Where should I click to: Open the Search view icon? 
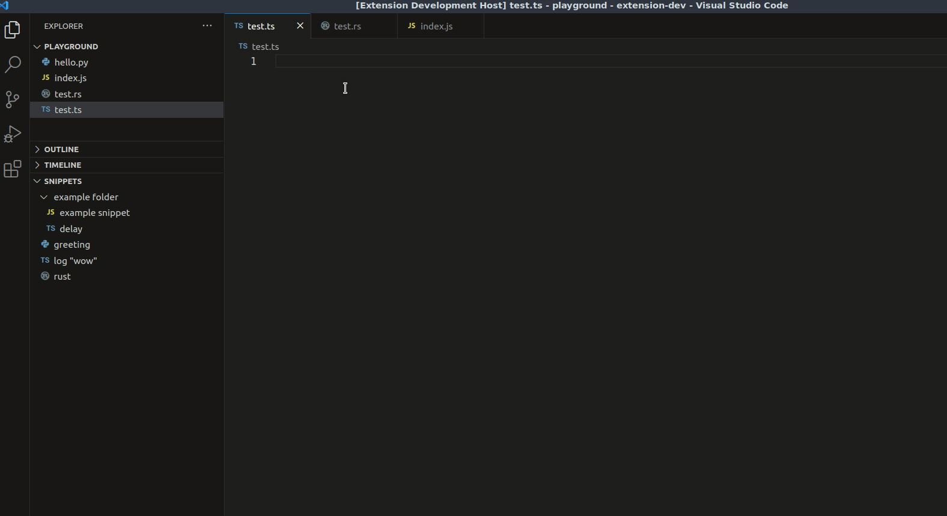click(x=13, y=64)
